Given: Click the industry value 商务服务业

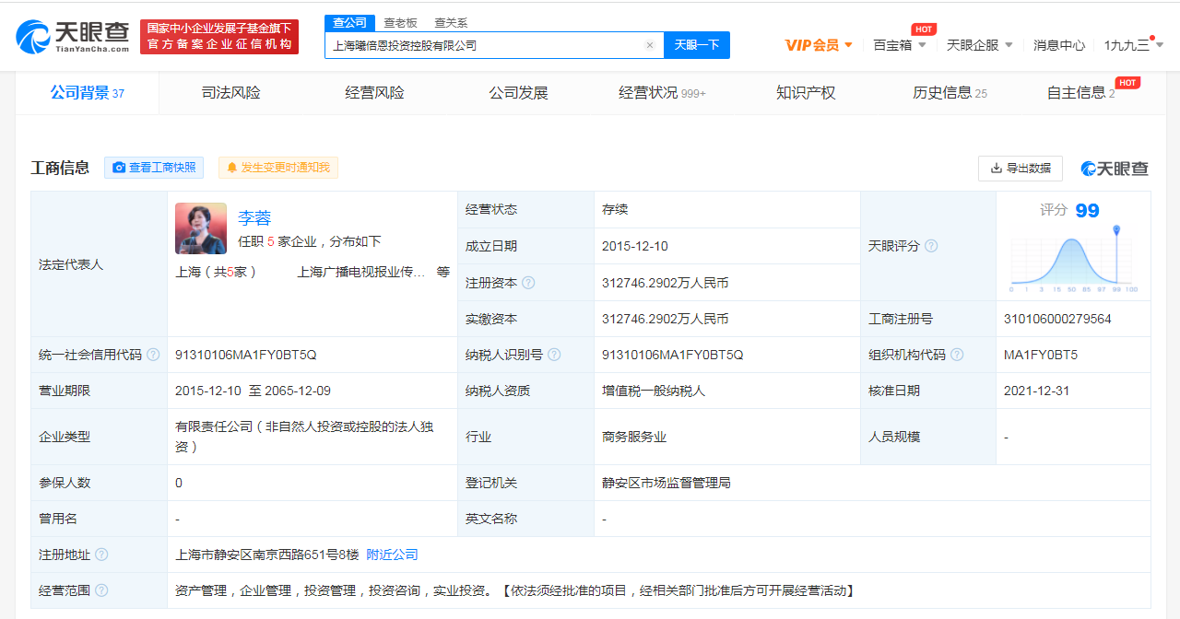Looking at the screenshot, I should coord(634,437).
